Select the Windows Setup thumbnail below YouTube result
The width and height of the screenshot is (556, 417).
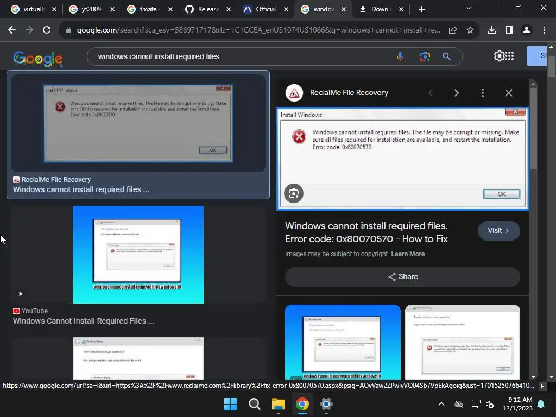[x=138, y=358]
